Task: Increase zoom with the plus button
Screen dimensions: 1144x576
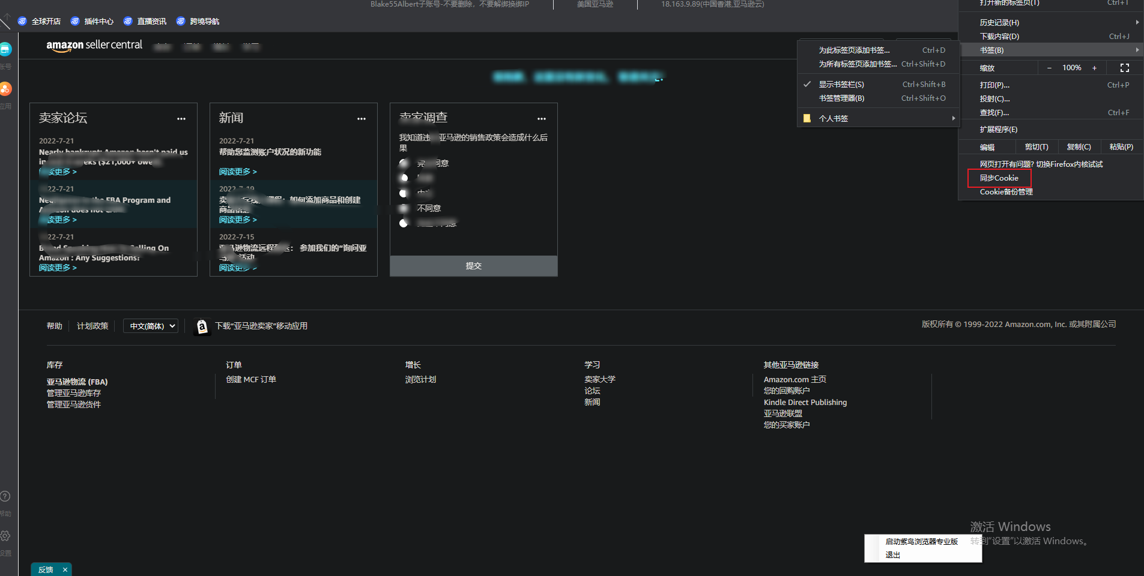Action: (1094, 68)
